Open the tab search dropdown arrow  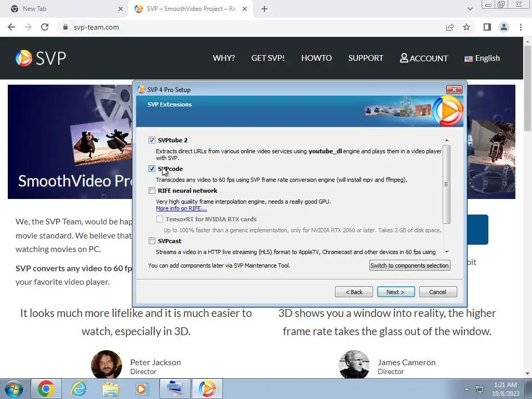(470, 9)
